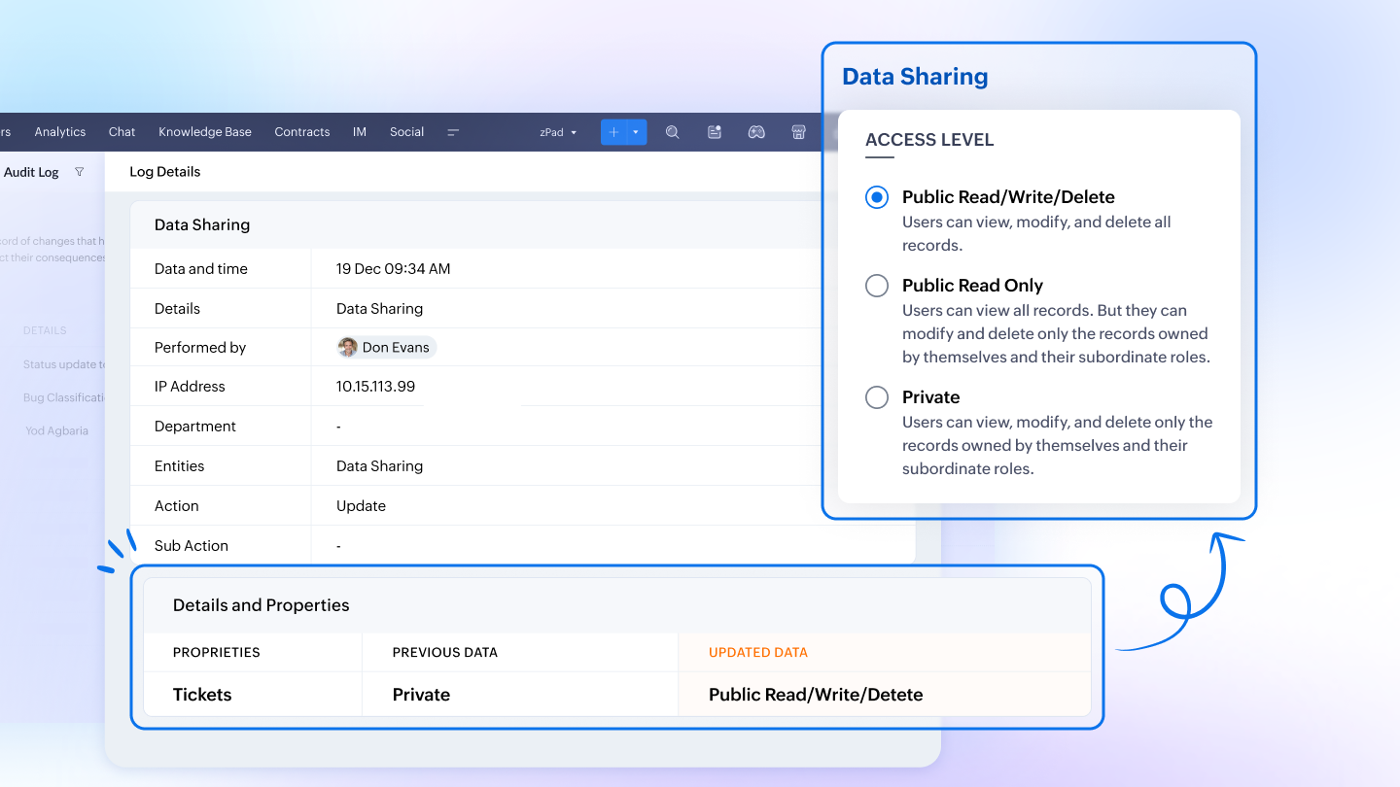Open the Chat tab

click(x=122, y=132)
